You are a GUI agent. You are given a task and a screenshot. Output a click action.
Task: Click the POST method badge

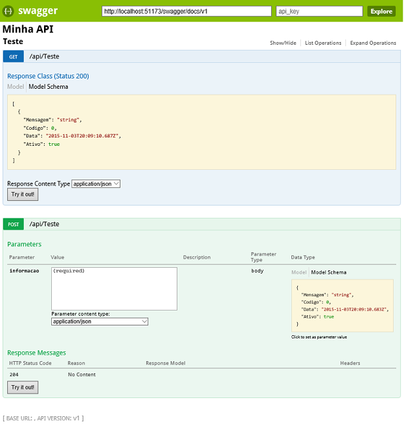pyautogui.click(x=14, y=224)
